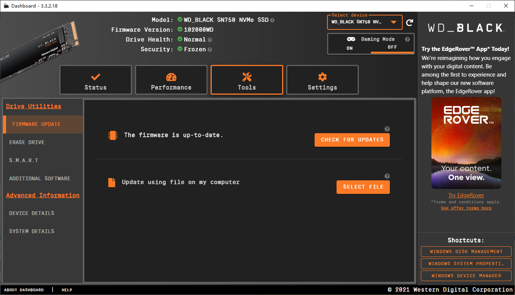515x295 pixels.
Task: Open the Select device dropdown
Action: click(x=365, y=22)
